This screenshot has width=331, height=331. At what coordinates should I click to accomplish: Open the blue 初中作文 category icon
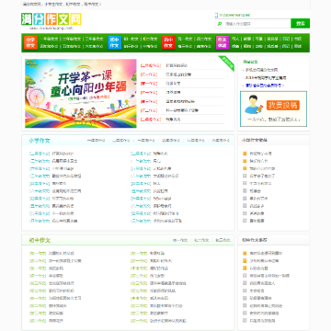coord(115,42)
